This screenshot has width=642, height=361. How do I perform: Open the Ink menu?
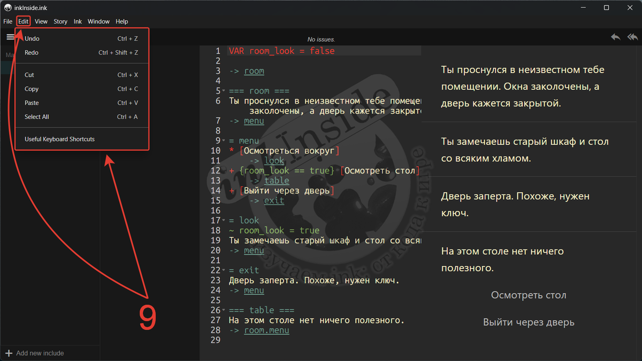tap(78, 21)
